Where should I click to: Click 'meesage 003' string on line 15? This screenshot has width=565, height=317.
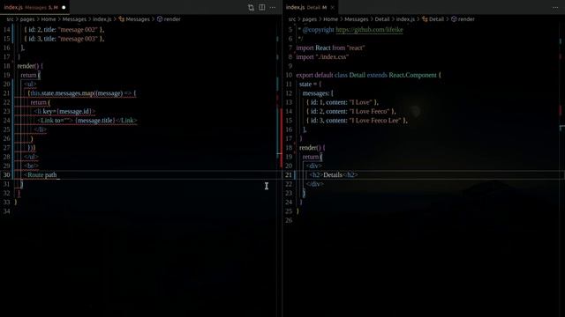(78, 39)
